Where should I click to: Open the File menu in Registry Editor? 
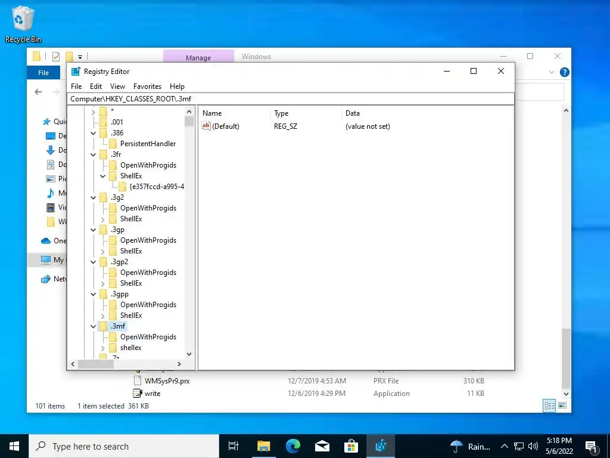76,86
